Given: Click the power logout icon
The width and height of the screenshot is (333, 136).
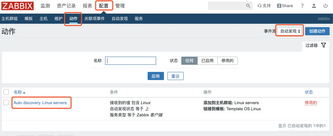Looking at the screenshot, I should pos(326,6).
